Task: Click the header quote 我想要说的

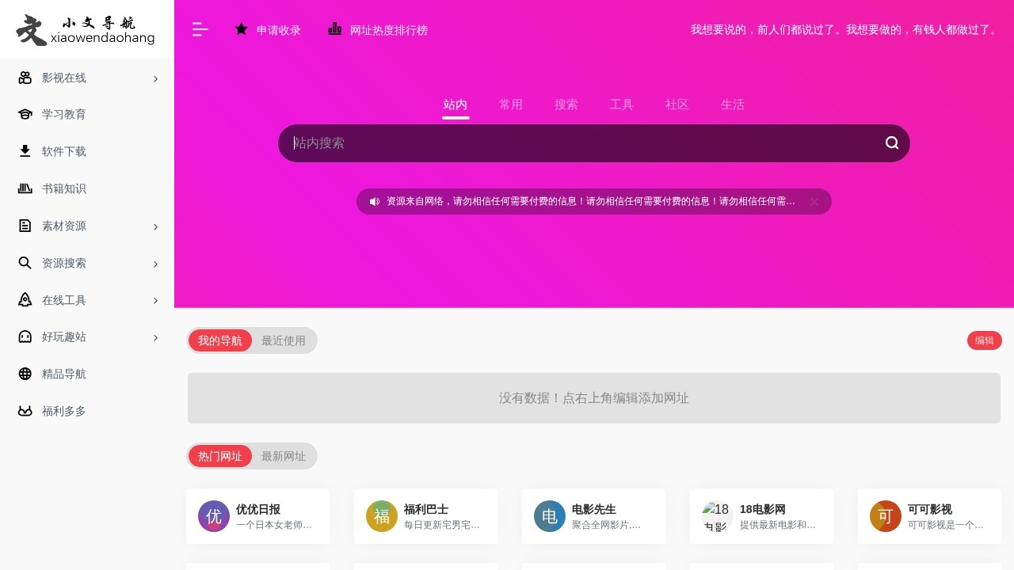Action: pyautogui.click(x=845, y=29)
